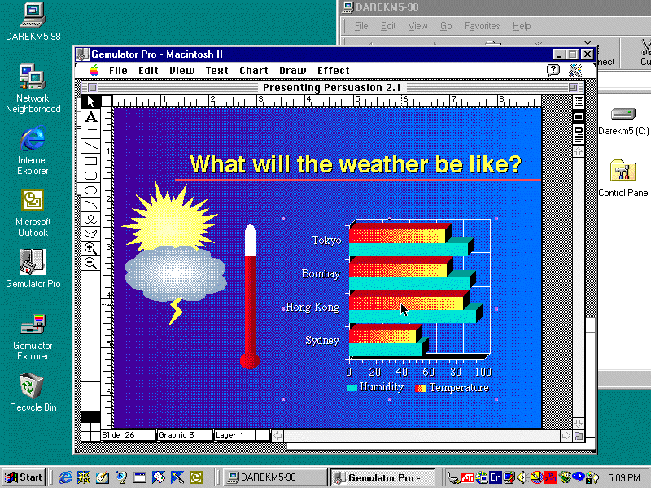
Task: Select the slide title 'What will the weather be like?'
Action: coord(356,164)
